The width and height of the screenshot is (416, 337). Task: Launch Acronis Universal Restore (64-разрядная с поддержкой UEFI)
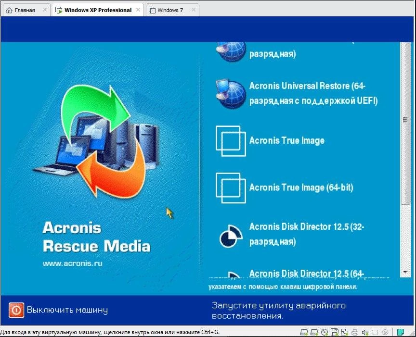coord(297,94)
